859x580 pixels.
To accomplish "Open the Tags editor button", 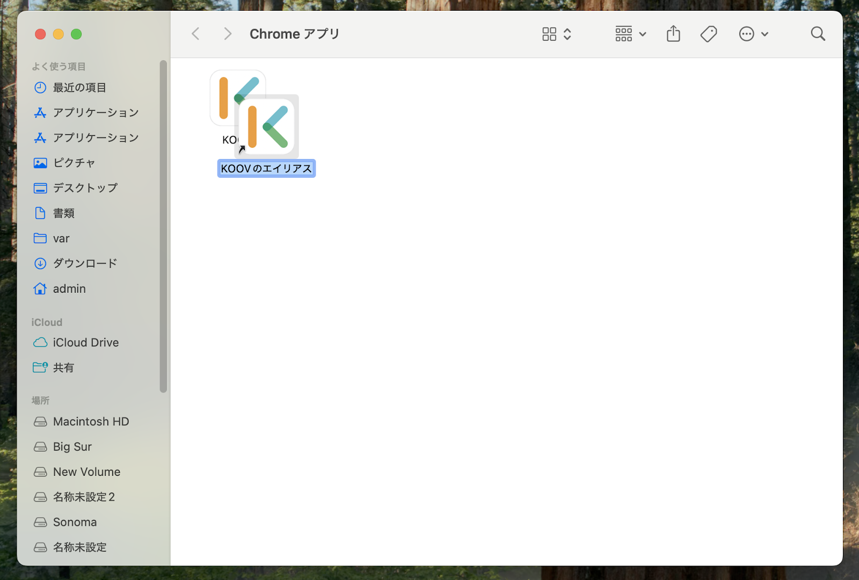I will coord(709,34).
